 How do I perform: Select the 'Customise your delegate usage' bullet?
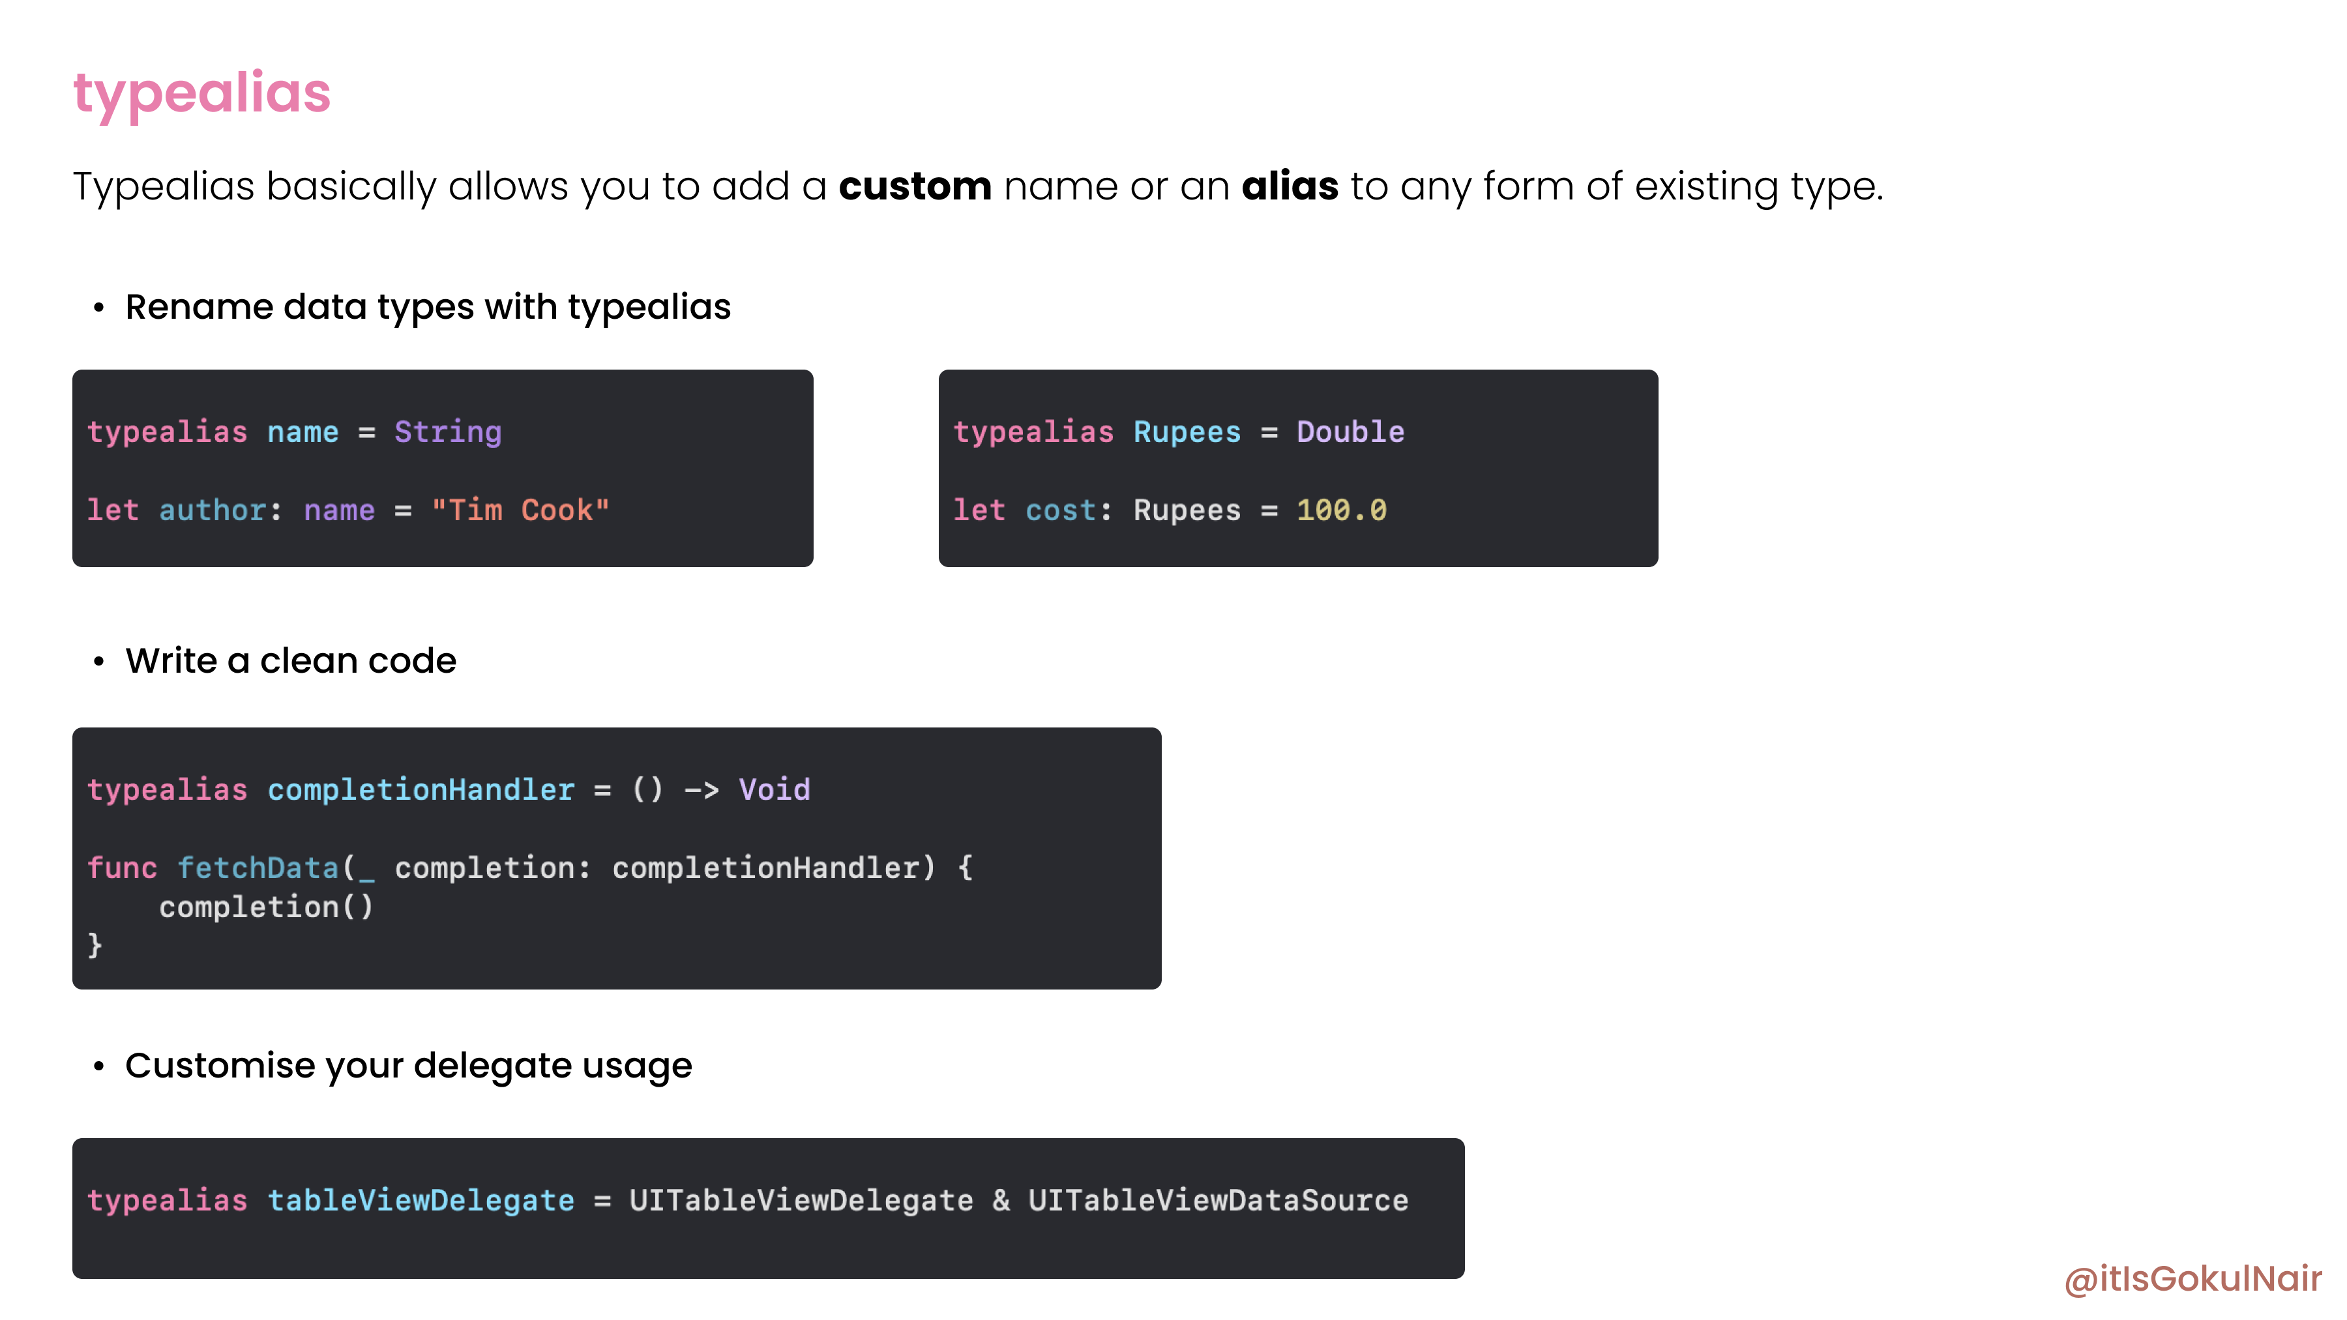408,1064
